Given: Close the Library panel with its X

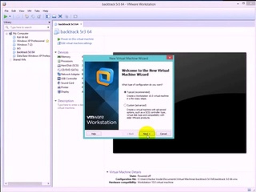Looking at the screenshot, I should click(x=49, y=22).
